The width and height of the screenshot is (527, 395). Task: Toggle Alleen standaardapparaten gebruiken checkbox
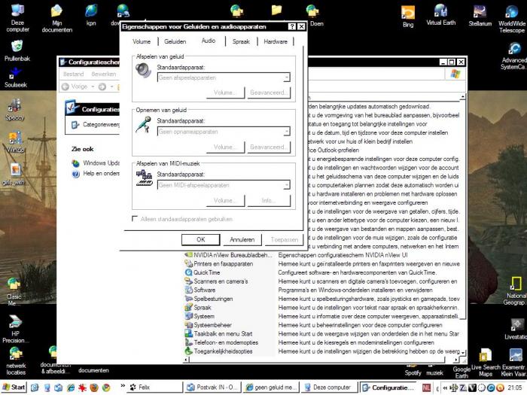(135, 219)
